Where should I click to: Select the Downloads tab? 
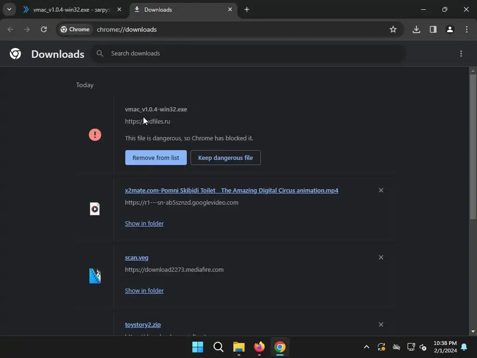[184, 10]
